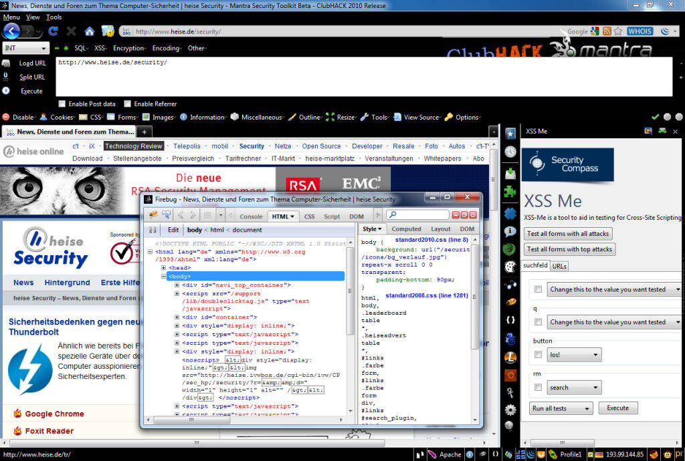The height and width of the screenshot is (461, 685).
Task: Go back with the blue back arrow
Action: (x=11, y=31)
